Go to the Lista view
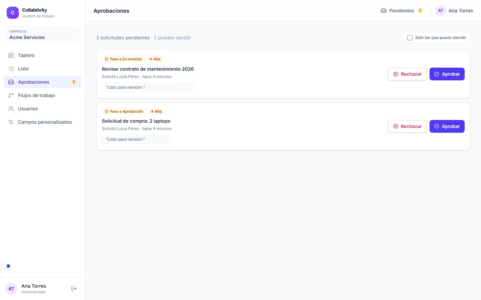The image size is (481, 300). (x=42, y=69)
